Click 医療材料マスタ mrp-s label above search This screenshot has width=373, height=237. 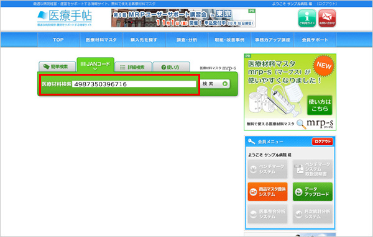point(218,68)
